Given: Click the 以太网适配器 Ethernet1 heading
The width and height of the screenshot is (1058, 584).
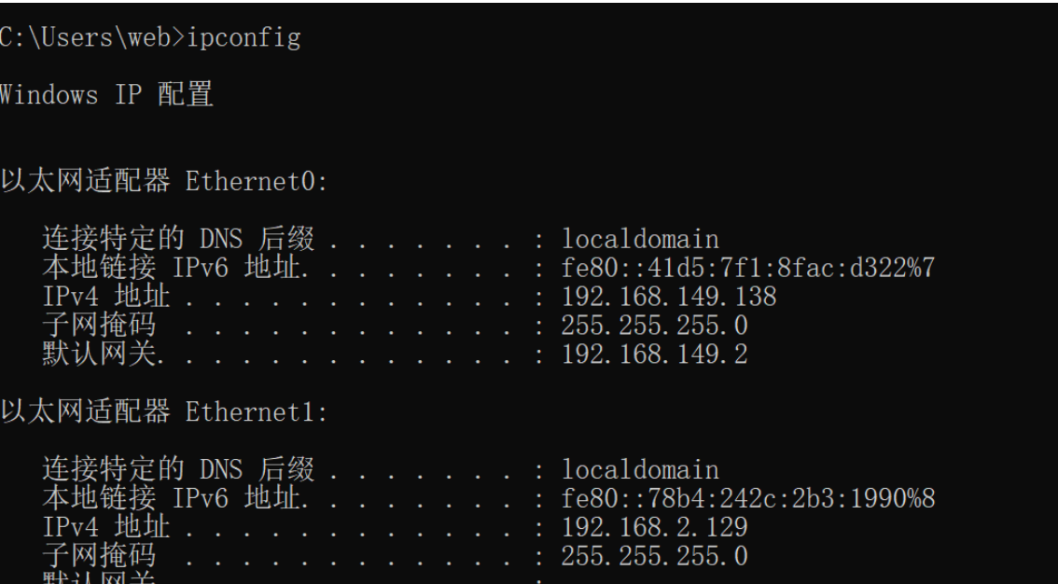Looking at the screenshot, I should [164, 411].
